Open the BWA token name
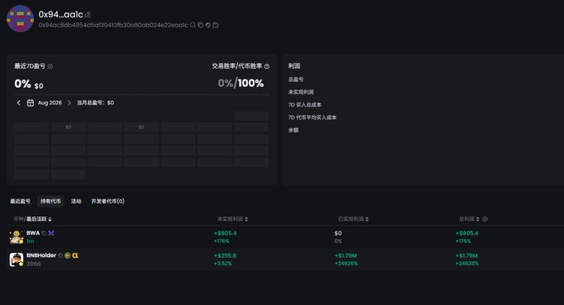564x305 pixels. point(33,233)
